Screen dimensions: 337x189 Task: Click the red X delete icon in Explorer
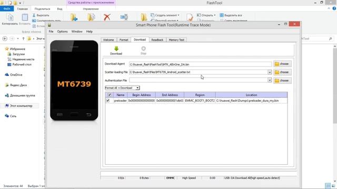point(107,17)
